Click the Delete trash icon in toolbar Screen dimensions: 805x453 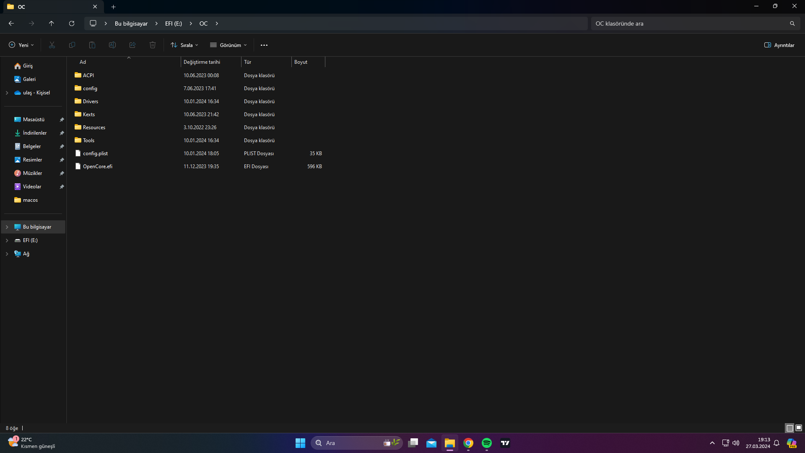click(153, 45)
